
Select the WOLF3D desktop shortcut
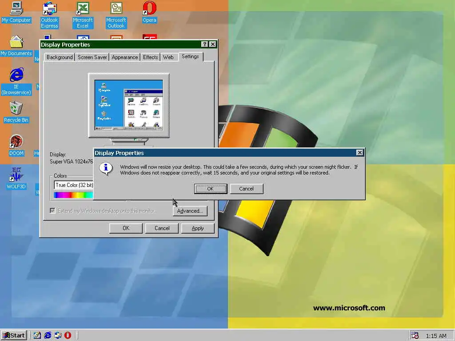point(16,178)
